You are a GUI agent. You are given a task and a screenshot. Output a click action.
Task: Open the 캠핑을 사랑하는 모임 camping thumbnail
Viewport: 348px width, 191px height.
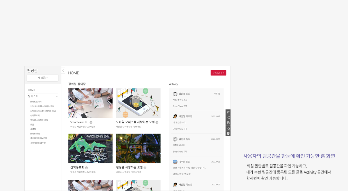139,148
